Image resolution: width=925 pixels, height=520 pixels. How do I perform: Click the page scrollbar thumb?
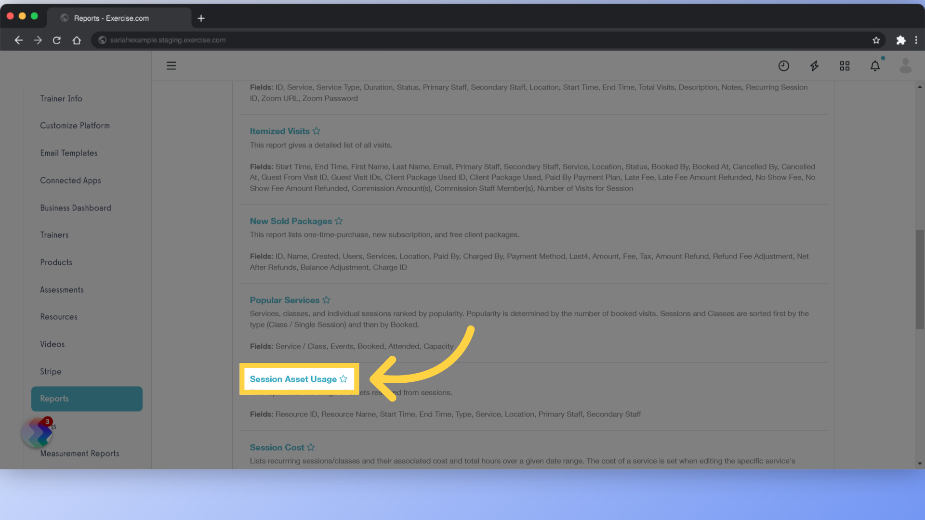click(920, 279)
